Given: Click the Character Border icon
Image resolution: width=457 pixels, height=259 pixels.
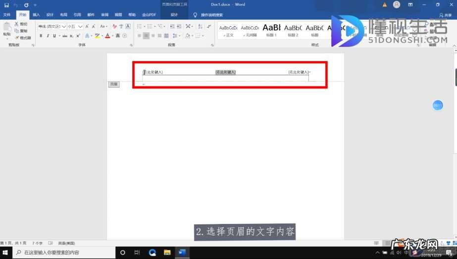Looking at the screenshot, I should 128,26.
